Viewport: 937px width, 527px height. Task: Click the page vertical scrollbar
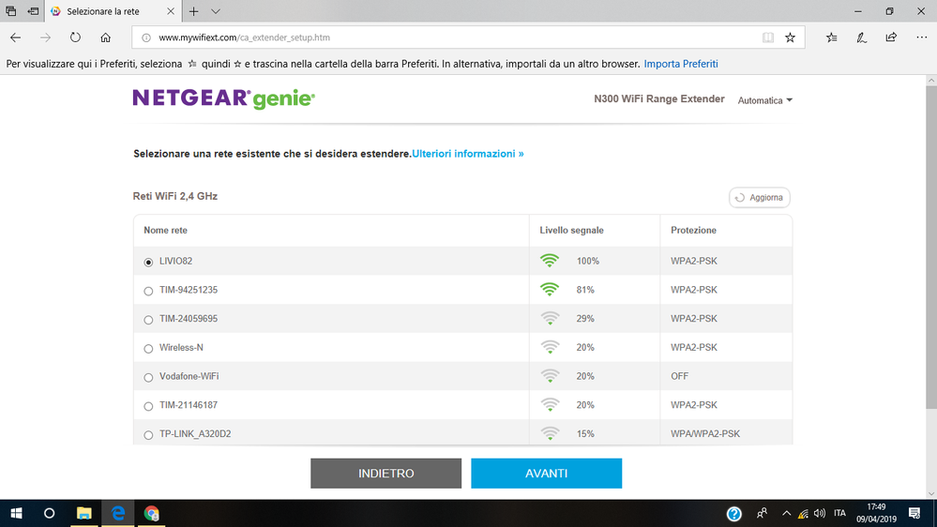(931, 248)
